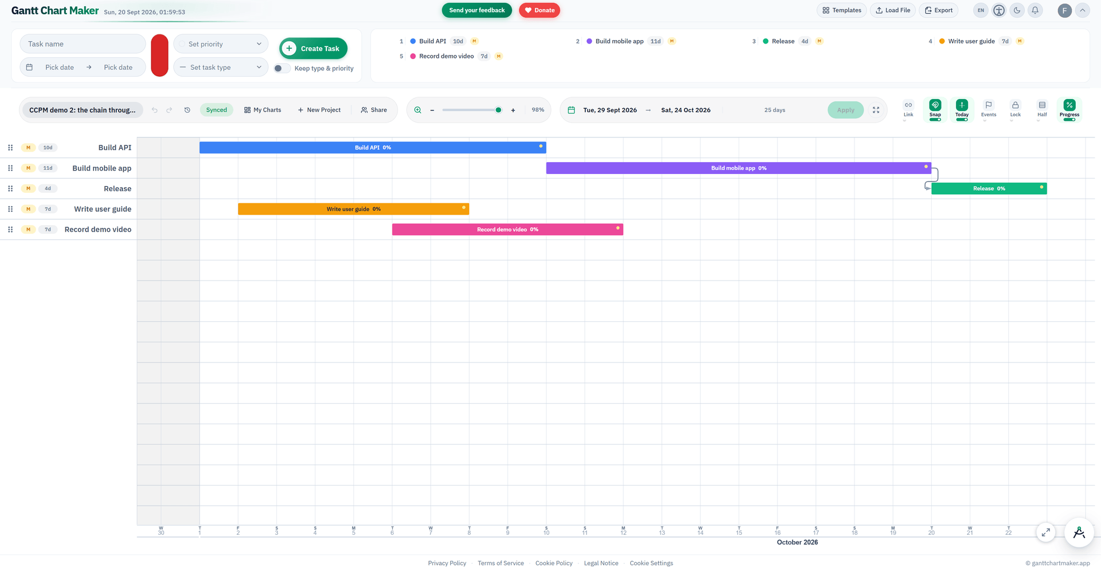The width and height of the screenshot is (1101, 568).
Task: Grab drag handle for Write user guide row
Action: [x=10, y=209]
